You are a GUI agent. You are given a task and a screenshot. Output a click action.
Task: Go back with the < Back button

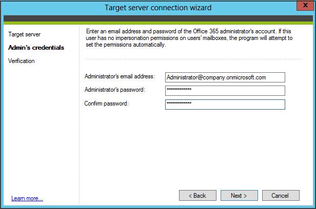pyautogui.click(x=197, y=195)
